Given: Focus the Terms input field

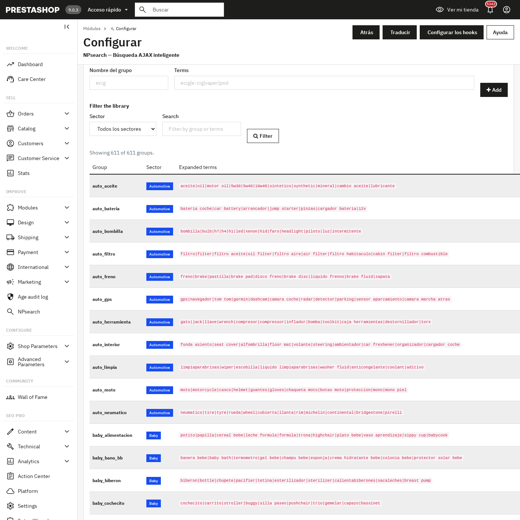Looking at the screenshot, I should tap(324, 83).
